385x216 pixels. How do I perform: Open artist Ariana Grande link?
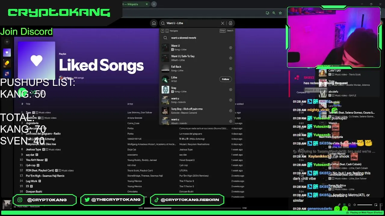coord(135,118)
